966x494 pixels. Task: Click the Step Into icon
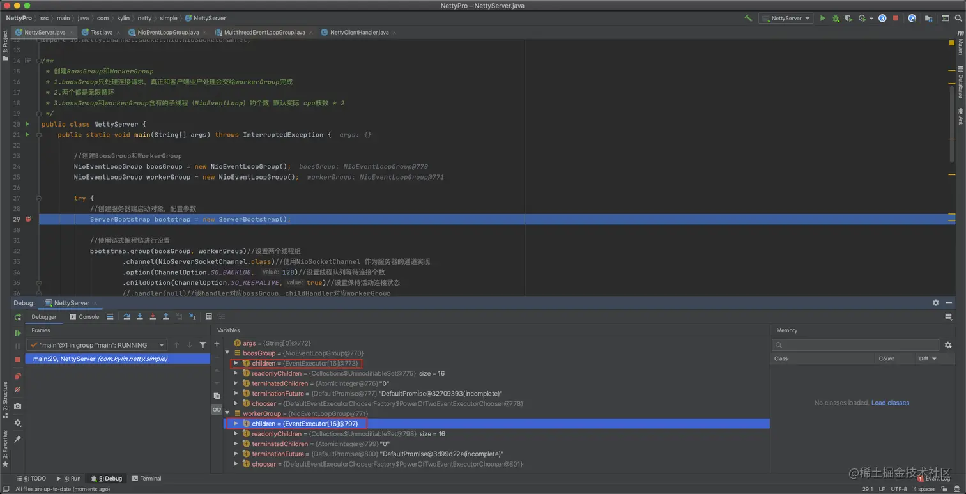(139, 316)
